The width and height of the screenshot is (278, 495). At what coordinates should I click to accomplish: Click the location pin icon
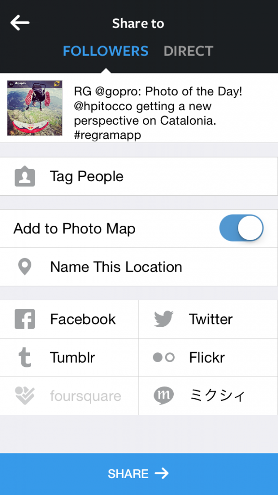25,267
